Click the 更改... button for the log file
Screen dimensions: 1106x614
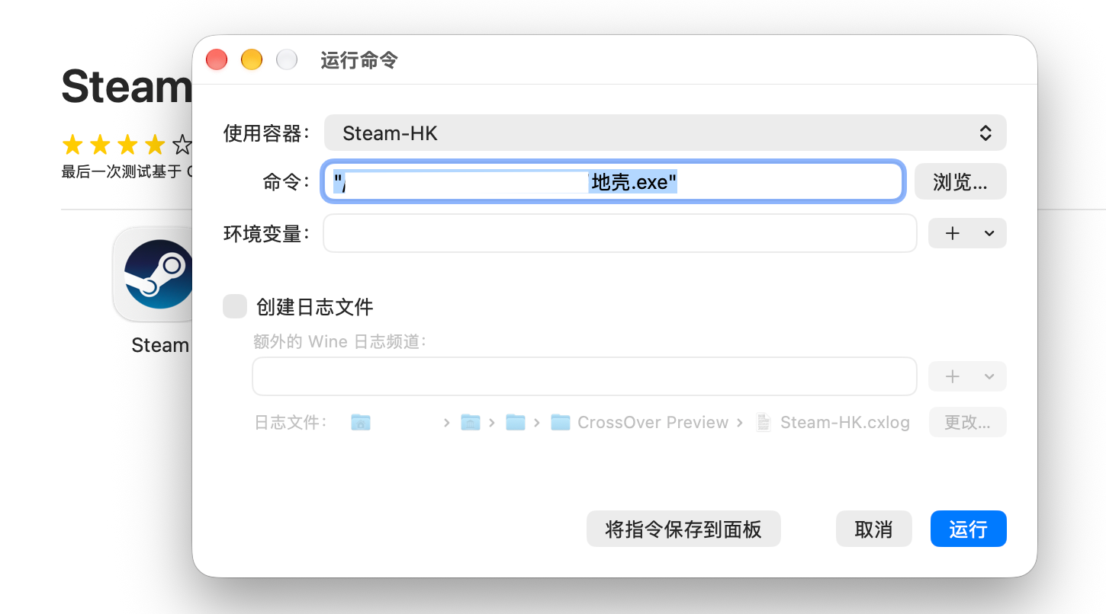[x=968, y=422]
